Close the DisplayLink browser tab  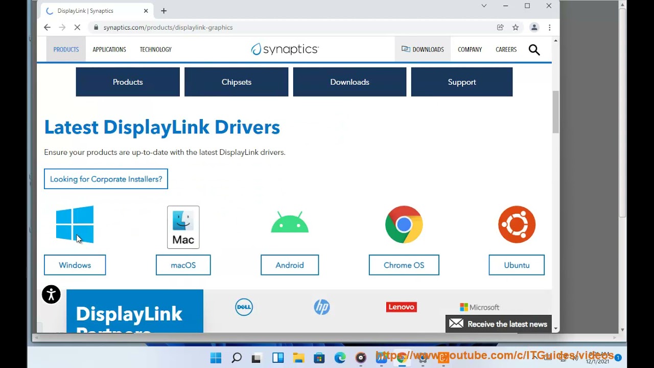146,11
